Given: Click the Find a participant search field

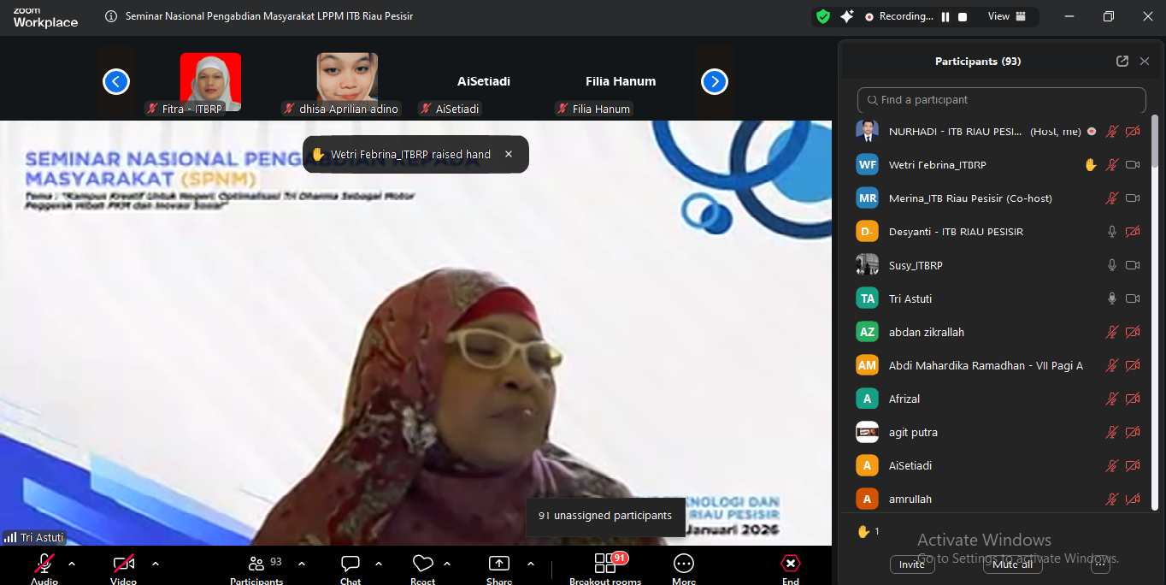Looking at the screenshot, I should (x=1001, y=100).
